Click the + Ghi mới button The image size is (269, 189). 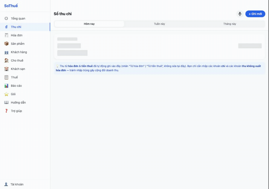pos(255,14)
